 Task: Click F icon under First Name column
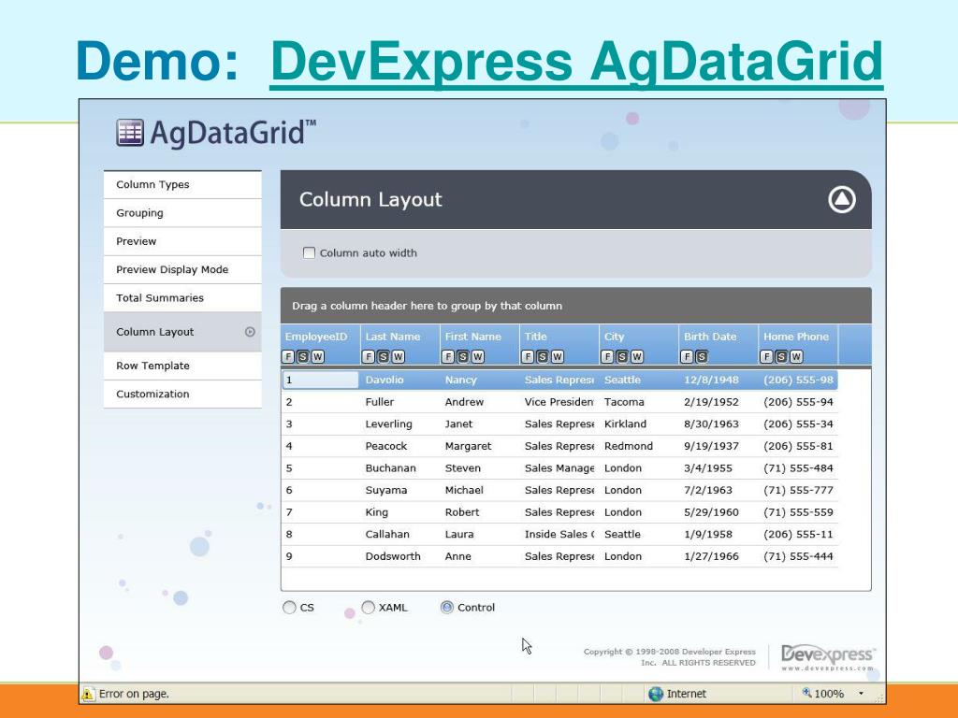(448, 356)
